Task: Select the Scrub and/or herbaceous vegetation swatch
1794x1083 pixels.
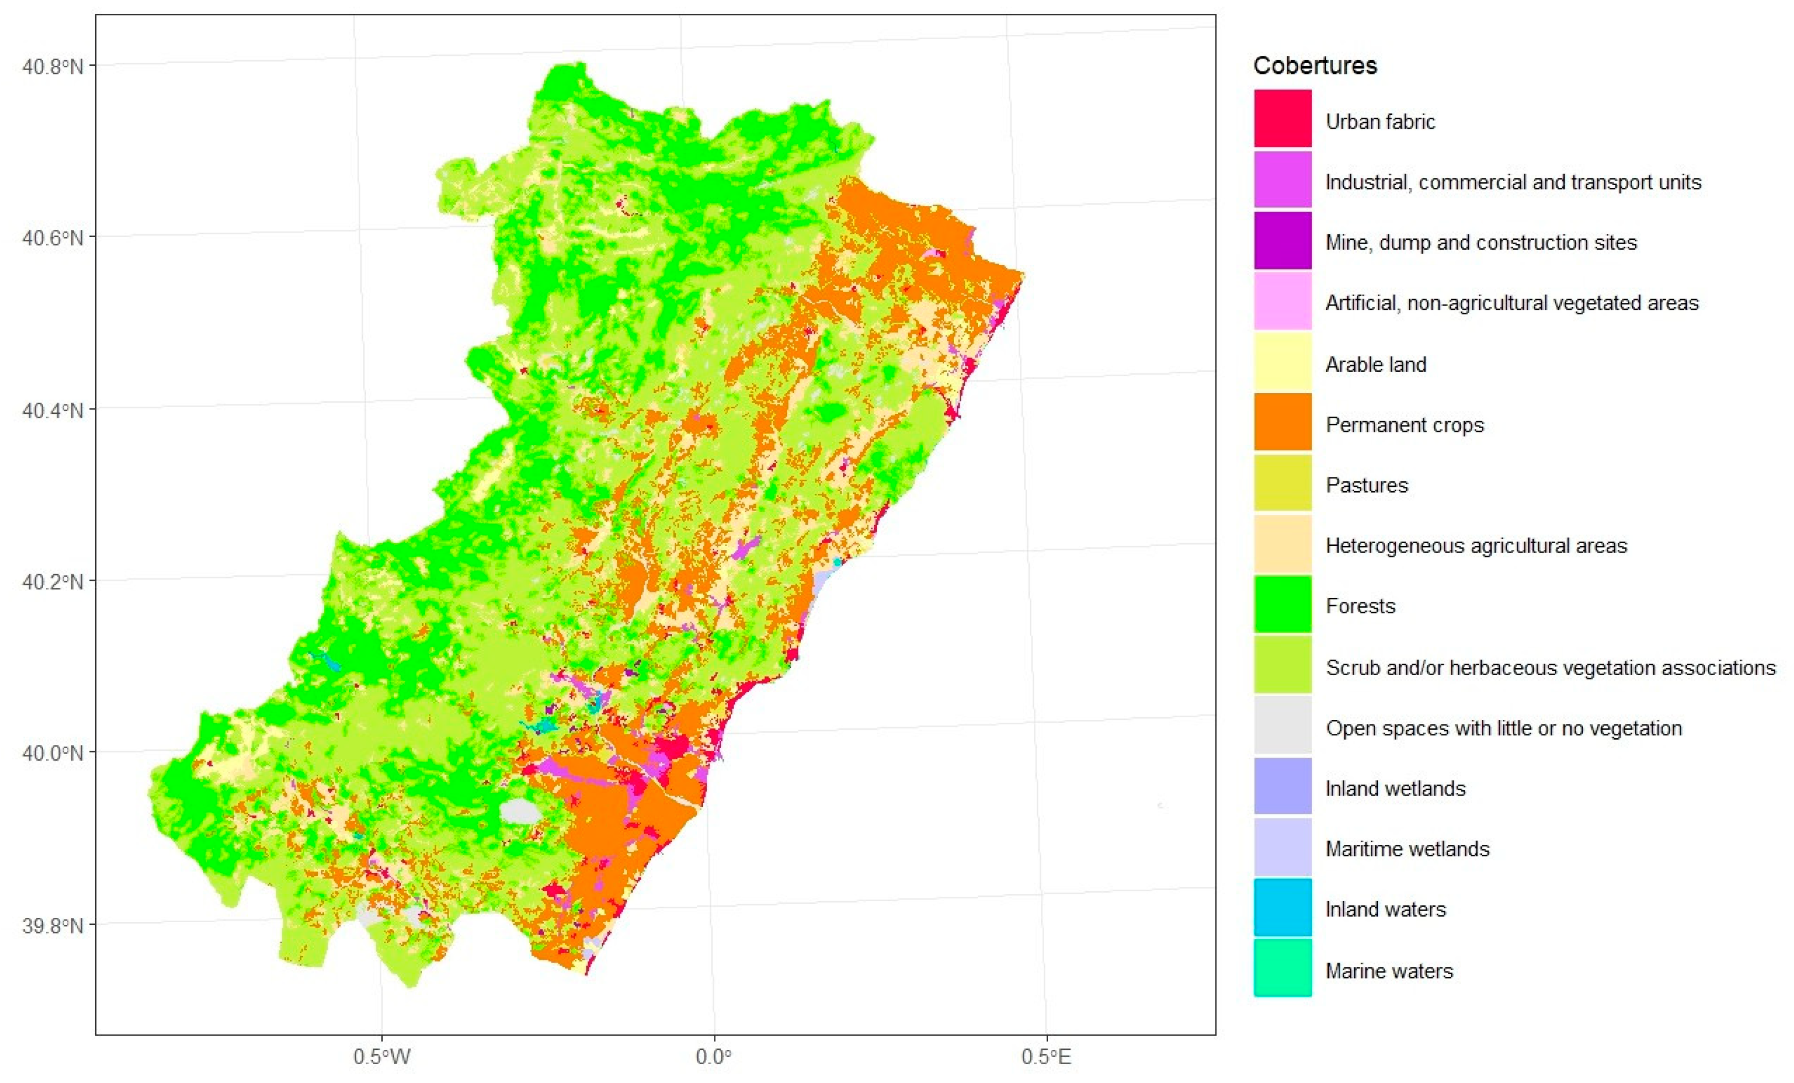Action: pos(1282,665)
